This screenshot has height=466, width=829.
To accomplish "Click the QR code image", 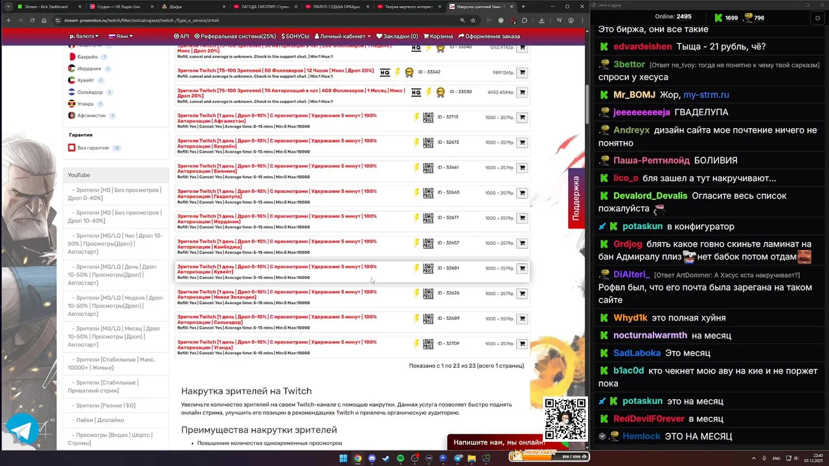I will [565, 419].
